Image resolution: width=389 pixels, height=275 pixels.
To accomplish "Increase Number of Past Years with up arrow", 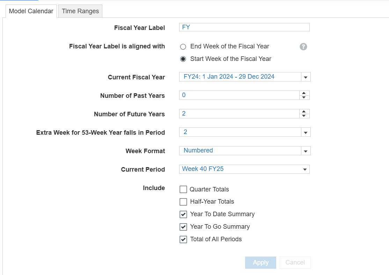I will pos(304,93).
